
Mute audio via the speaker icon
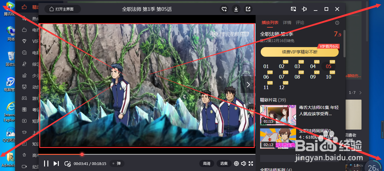pyautogui.click(x=244, y=163)
